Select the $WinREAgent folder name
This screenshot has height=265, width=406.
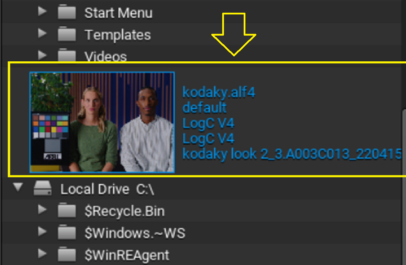tap(127, 255)
